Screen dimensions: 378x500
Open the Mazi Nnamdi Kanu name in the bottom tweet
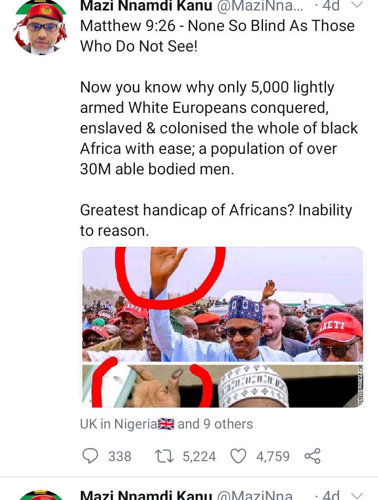146,495
